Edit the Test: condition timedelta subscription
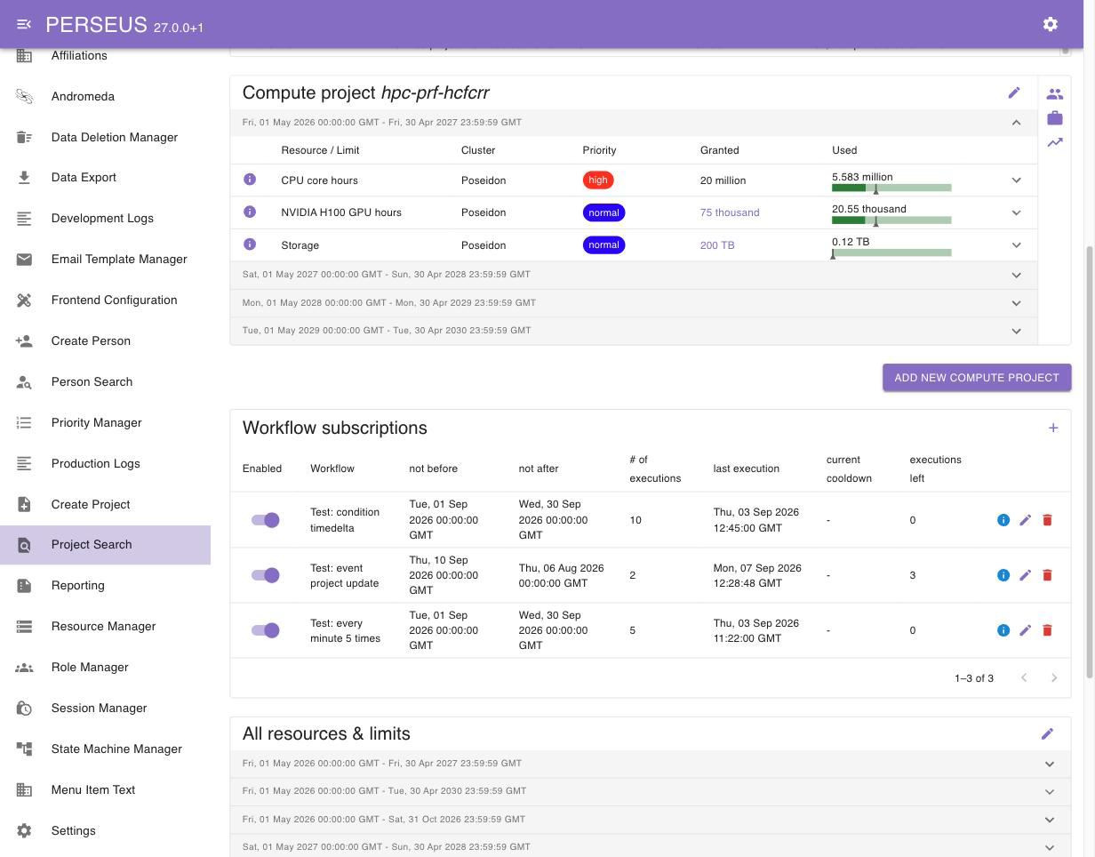 (x=1025, y=520)
